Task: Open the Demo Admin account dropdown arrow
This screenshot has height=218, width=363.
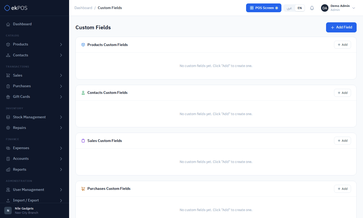Action: [x=354, y=8]
